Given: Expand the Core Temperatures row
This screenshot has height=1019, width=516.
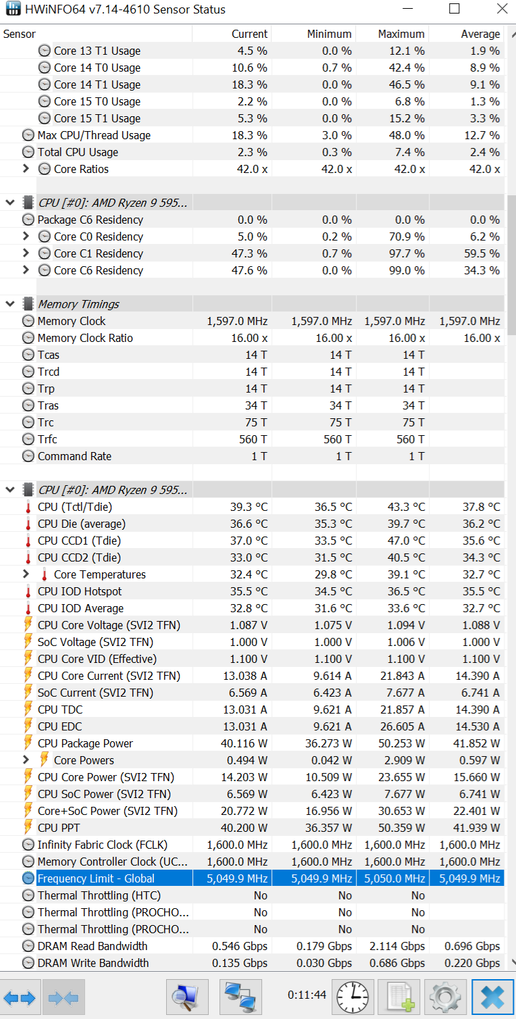Looking at the screenshot, I should [x=26, y=574].
